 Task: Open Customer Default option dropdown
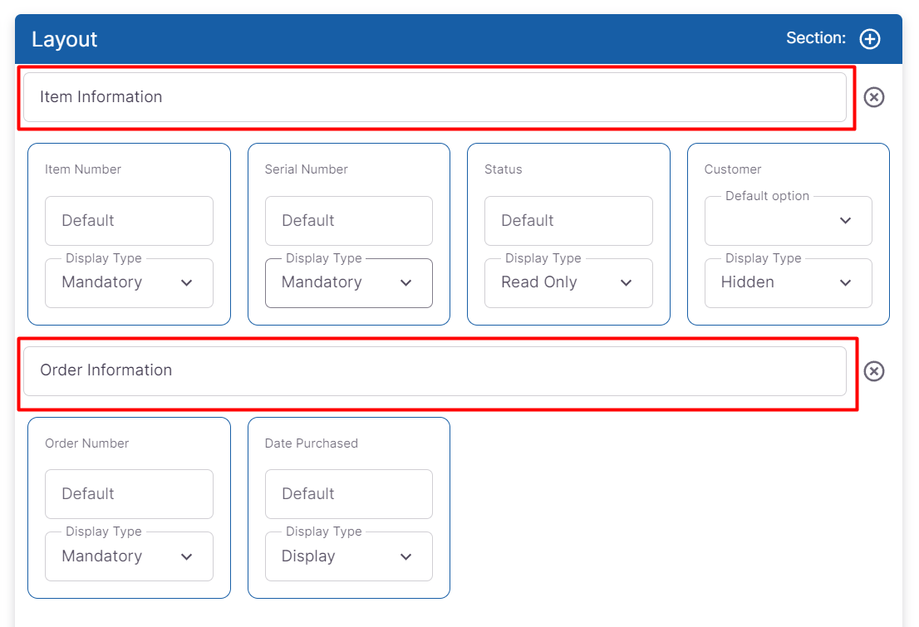point(788,221)
